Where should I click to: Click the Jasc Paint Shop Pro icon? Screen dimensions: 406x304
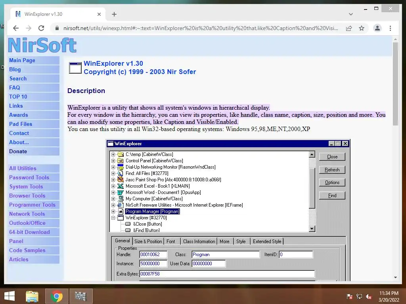pyautogui.click(x=121, y=180)
